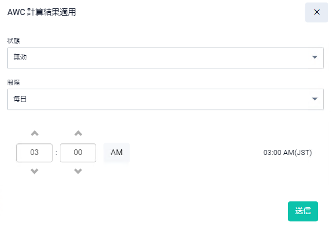This screenshot has height=243, width=331.
Task: Open the 間隔 combo box
Action: coord(165,99)
